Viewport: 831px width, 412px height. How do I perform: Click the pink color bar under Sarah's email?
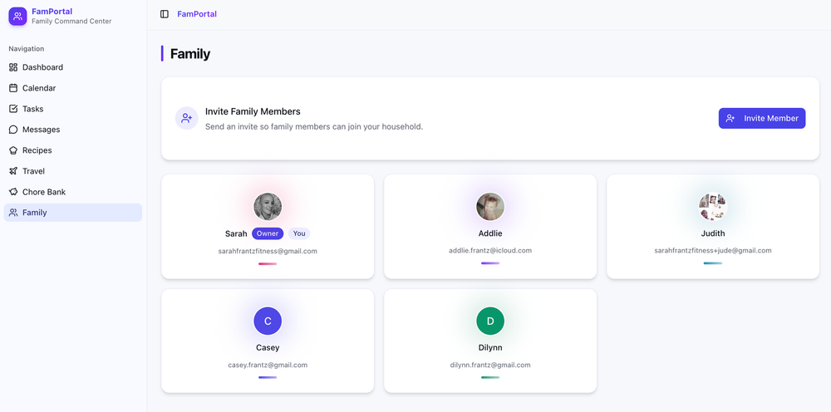click(268, 263)
